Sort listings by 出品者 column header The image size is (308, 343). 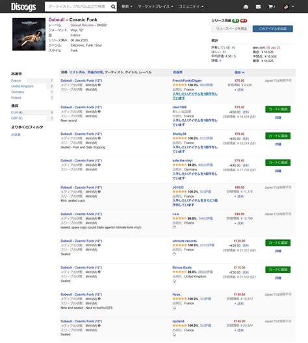tap(177, 72)
